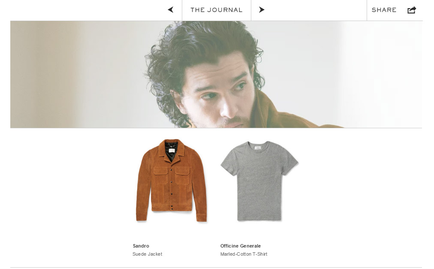Advance to next article with right arrow
The height and width of the screenshot is (269, 434).
(x=262, y=10)
